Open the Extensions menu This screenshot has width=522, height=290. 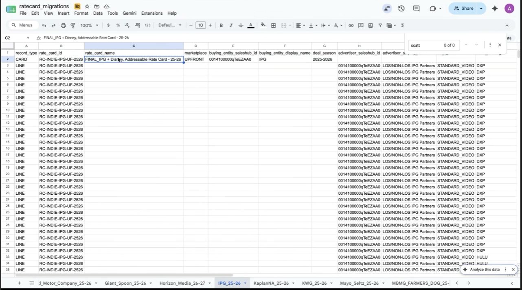click(152, 13)
